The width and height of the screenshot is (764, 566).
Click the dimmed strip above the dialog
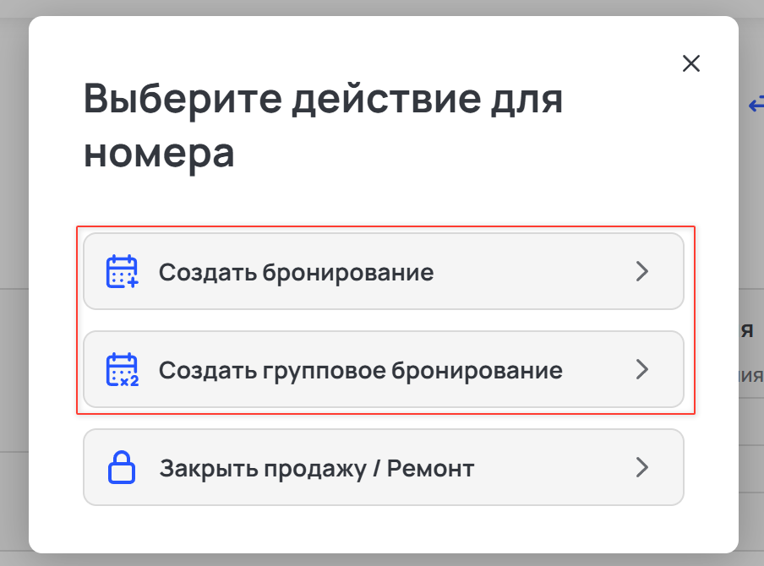(x=382, y=8)
